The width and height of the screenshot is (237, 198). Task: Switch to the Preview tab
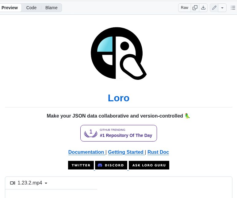coord(10,8)
